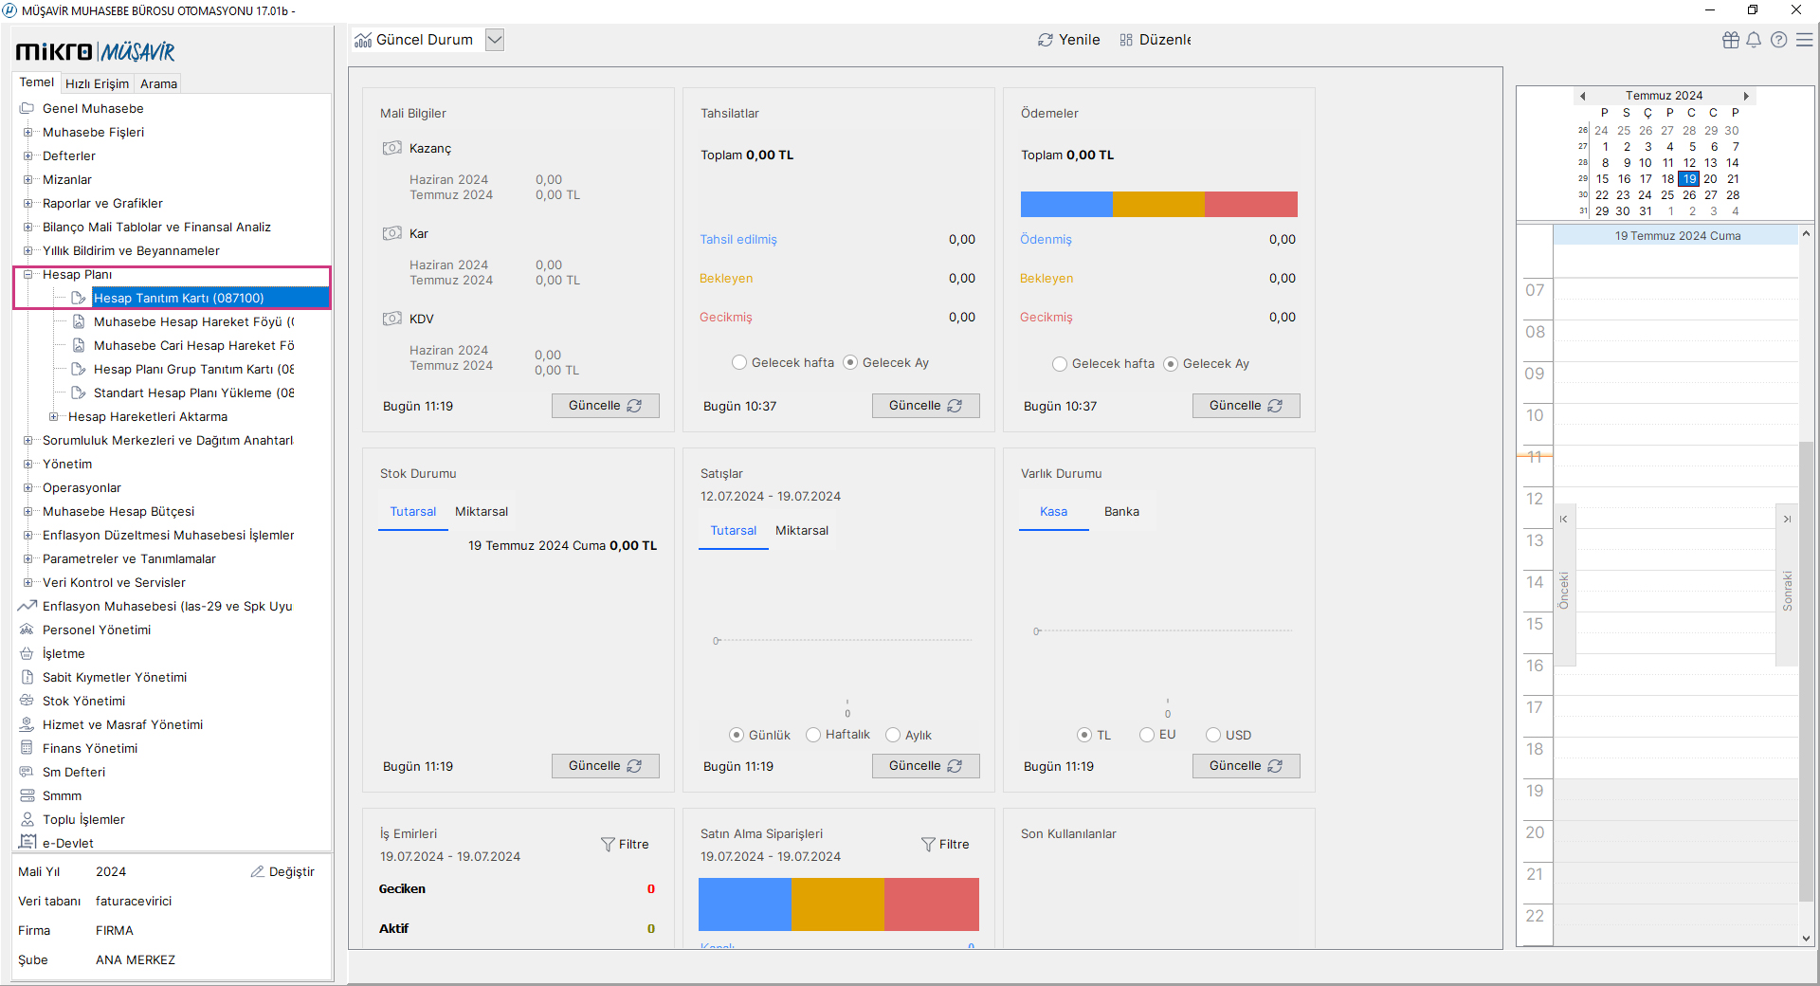Screen dimensions: 1820x986
Task: Open the Güncel Durum dropdown arrow
Action: (495, 40)
